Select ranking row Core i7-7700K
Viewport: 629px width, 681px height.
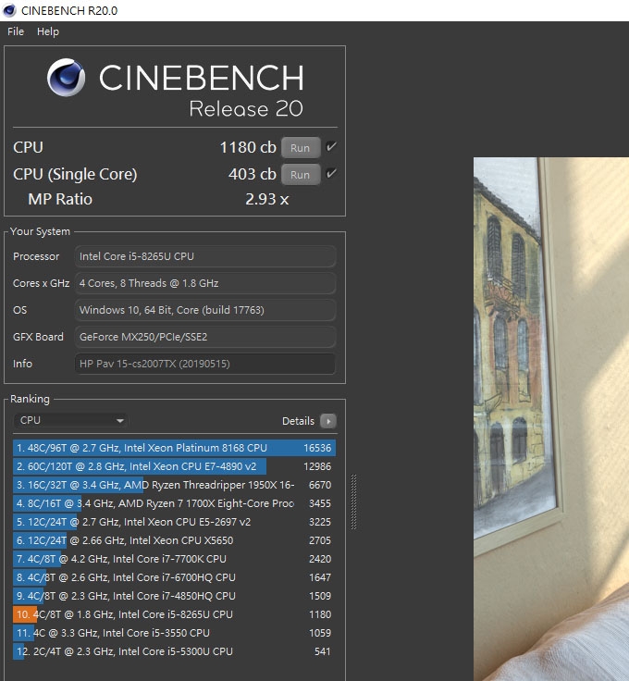pos(174,559)
